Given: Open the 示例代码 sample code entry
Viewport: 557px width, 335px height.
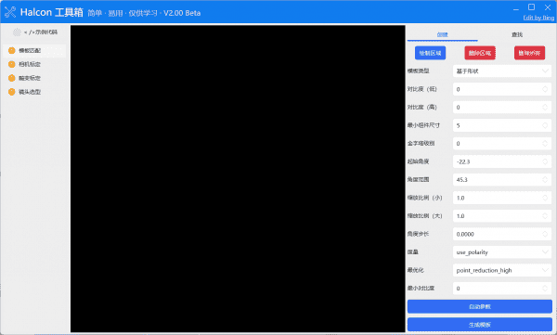Looking at the screenshot, I should pos(35,32).
